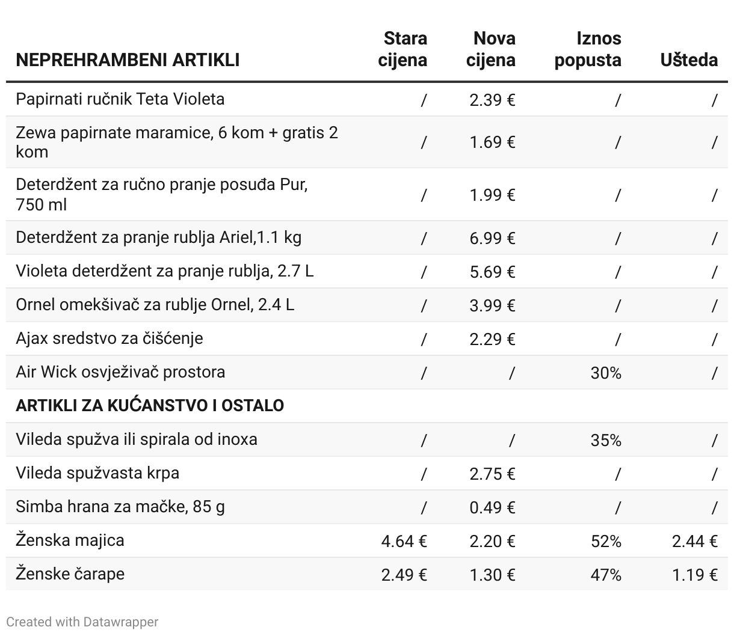This screenshot has width=734, height=636.
Task: Click the 35% Vileda spužva discount
Action: [605, 440]
